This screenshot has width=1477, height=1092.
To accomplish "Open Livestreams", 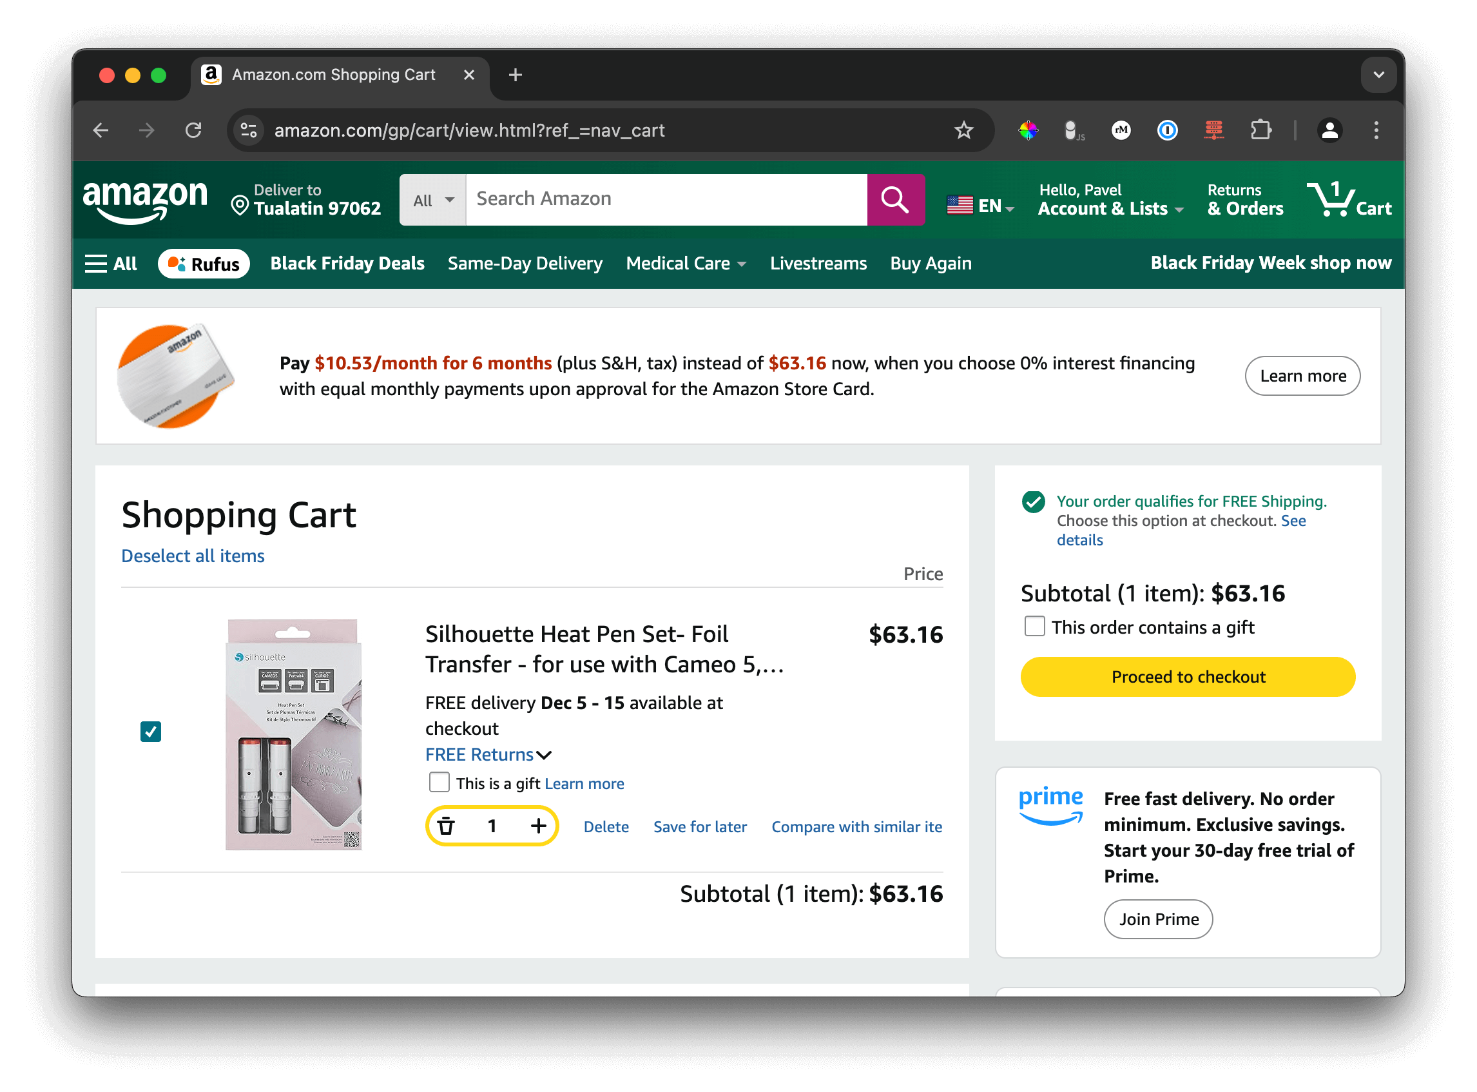I will [x=818, y=264].
